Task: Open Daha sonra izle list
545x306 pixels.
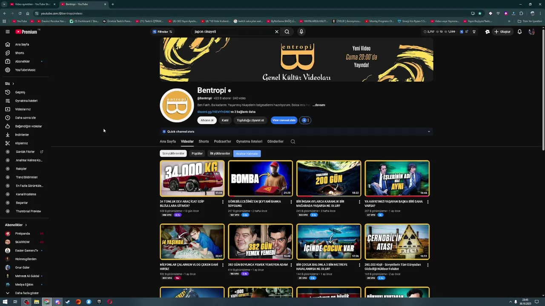Action: click(25, 118)
